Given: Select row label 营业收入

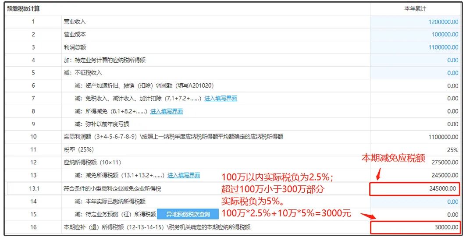Looking at the screenshot, I should point(75,21).
